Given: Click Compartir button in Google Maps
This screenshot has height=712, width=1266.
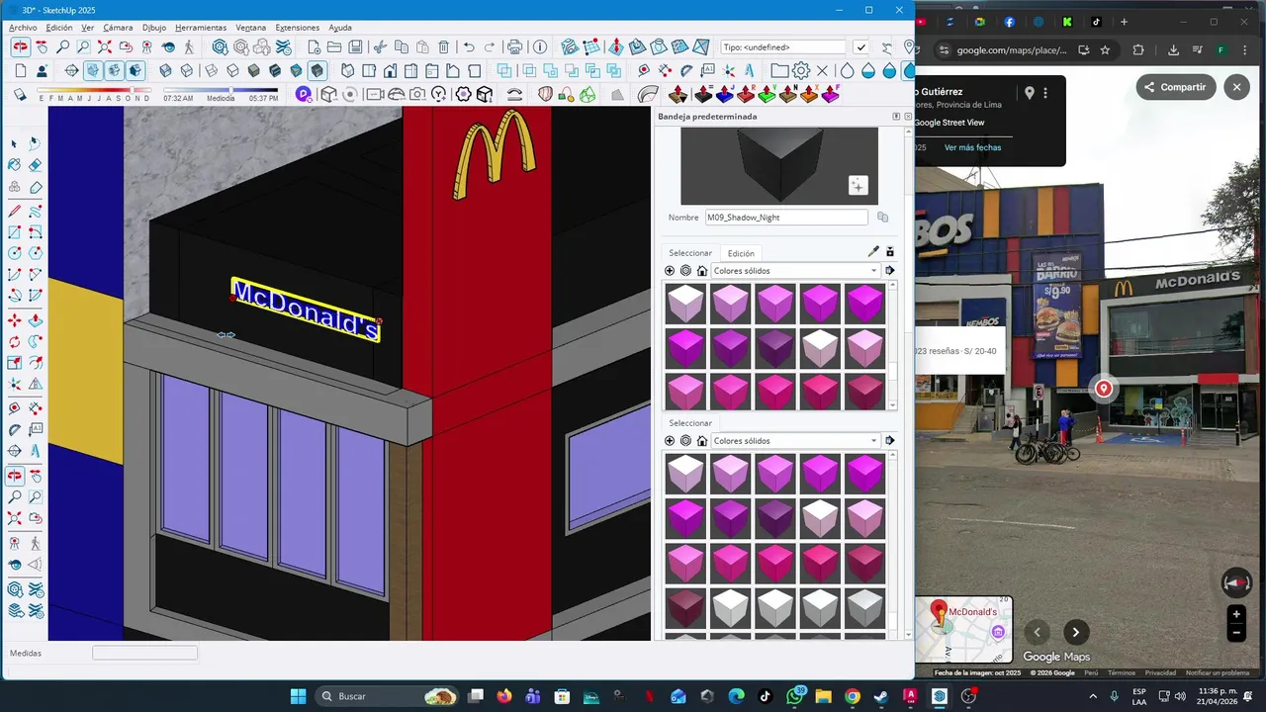Looking at the screenshot, I should click(1176, 87).
